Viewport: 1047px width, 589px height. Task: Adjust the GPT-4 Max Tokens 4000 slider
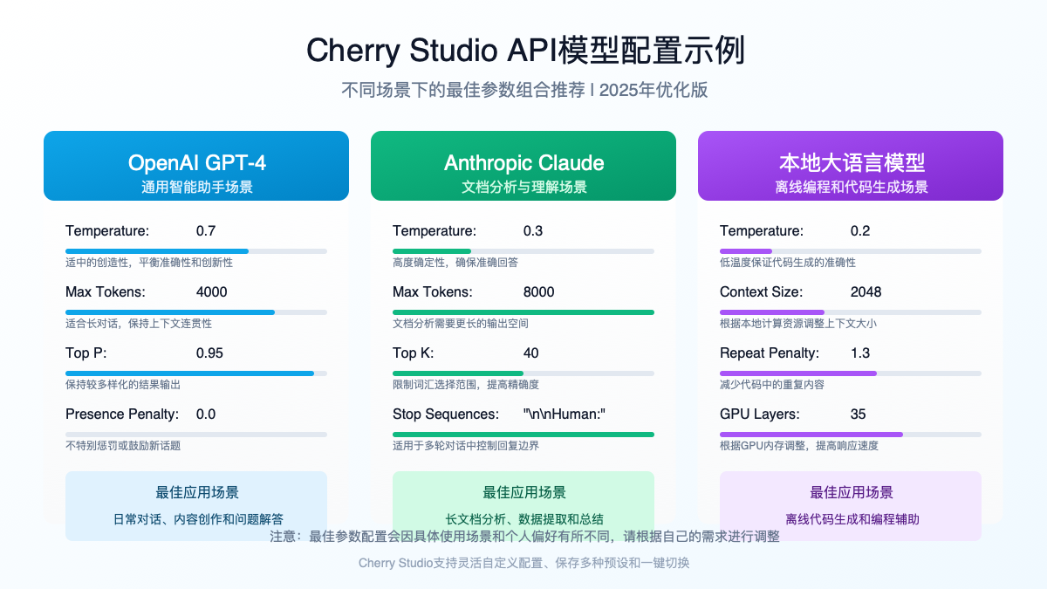pos(196,312)
